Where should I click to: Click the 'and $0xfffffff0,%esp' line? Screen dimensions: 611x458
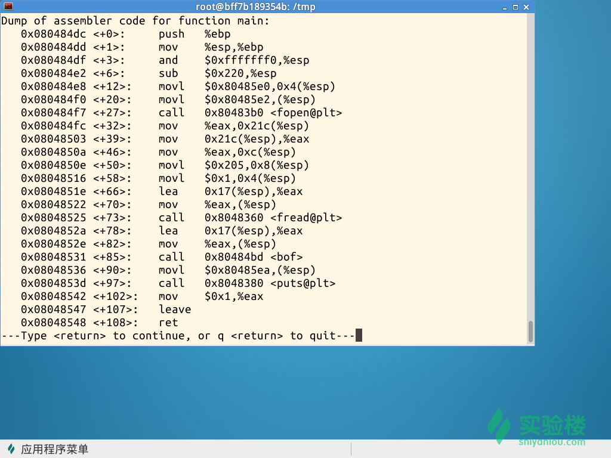click(x=165, y=60)
